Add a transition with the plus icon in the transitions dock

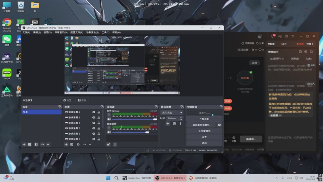[x=168, y=124]
